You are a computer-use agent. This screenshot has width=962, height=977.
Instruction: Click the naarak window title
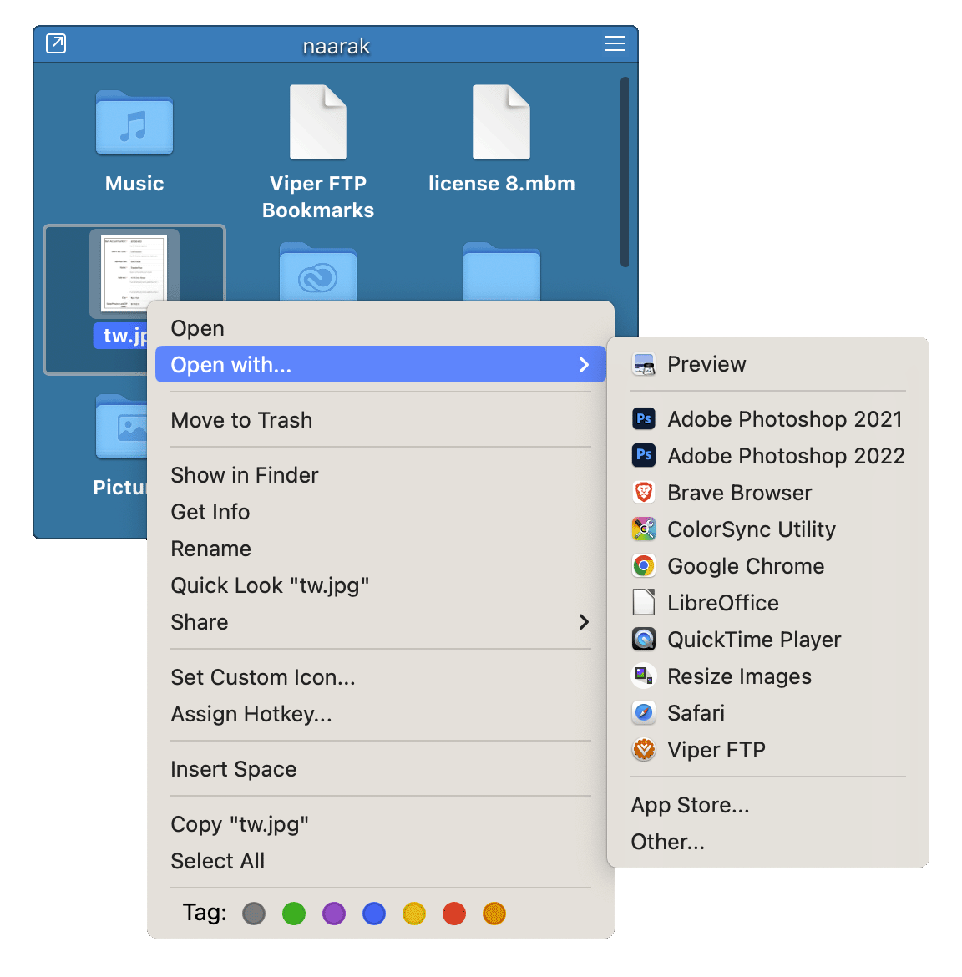point(337,45)
